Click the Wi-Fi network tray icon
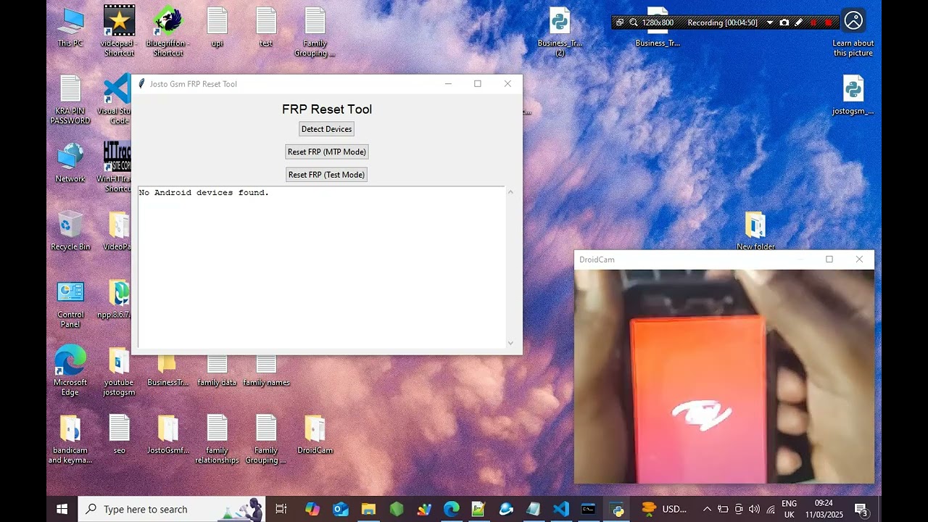 click(x=770, y=509)
